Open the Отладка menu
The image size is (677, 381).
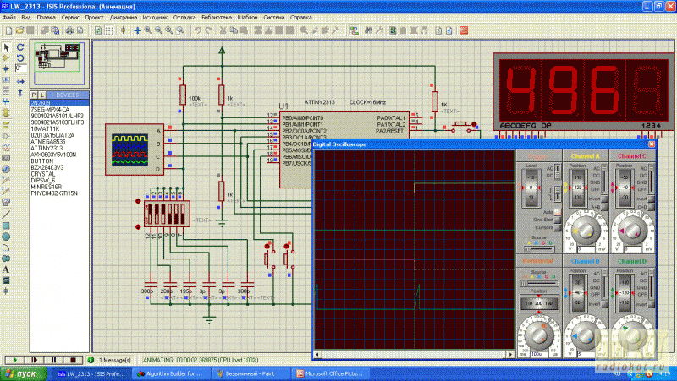click(x=184, y=18)
